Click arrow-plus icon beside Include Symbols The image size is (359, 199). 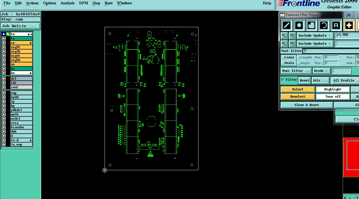pos(292,35)
